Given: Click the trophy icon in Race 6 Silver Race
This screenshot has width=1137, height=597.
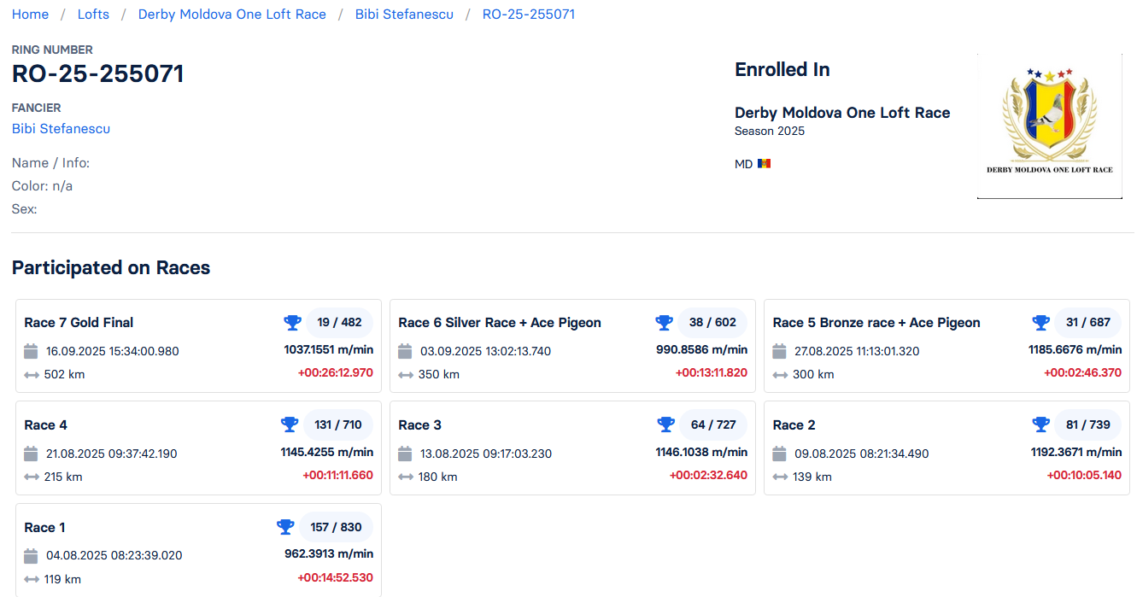Looking at the screenshot, I should click(664, 323).
